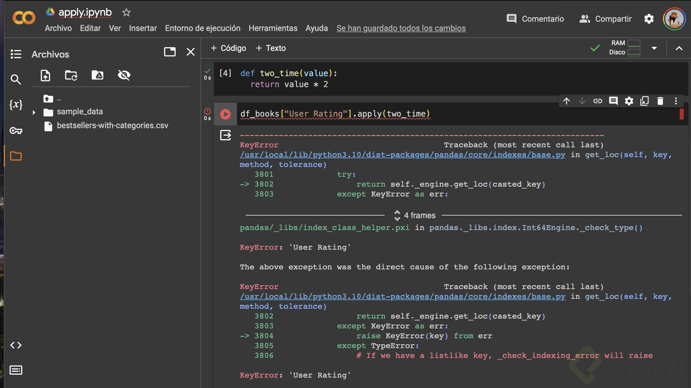Expand the 4 frames traceback section

point(414,216)
